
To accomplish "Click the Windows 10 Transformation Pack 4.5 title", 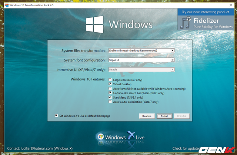I will [x=31, y=5].
